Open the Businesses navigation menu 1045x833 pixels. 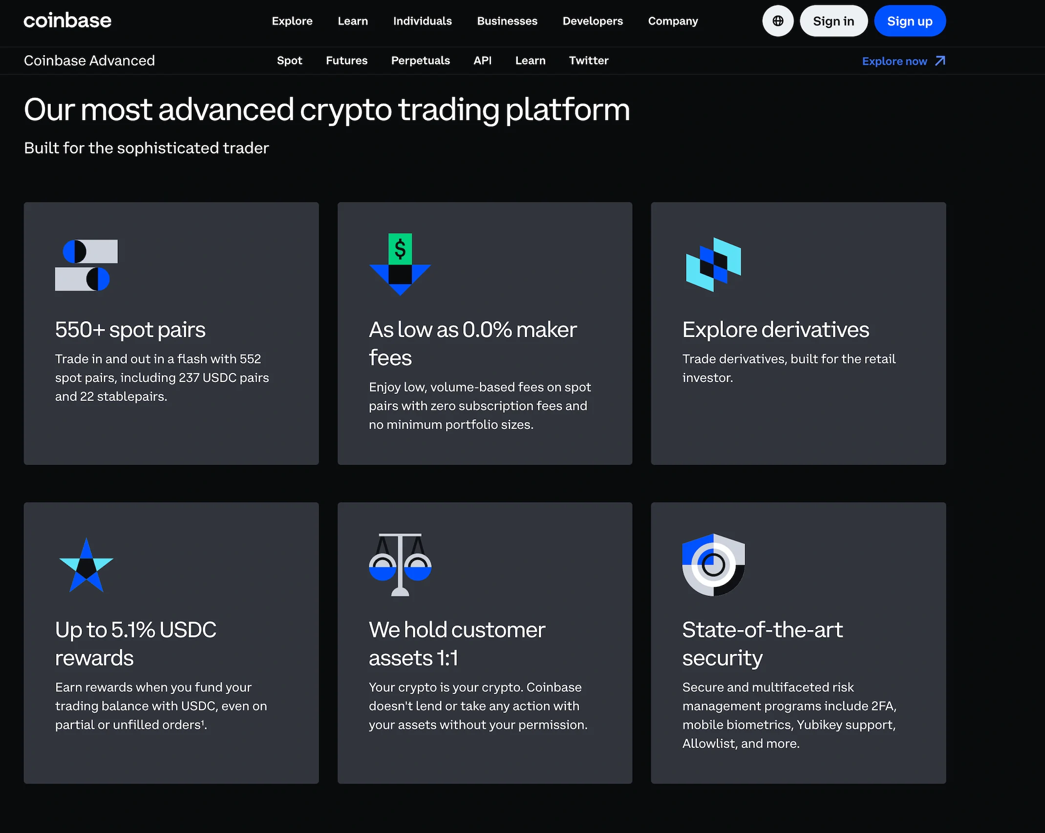click(507, 21)
